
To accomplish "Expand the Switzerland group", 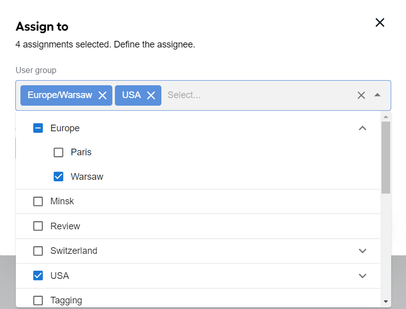I will (363, 251).
